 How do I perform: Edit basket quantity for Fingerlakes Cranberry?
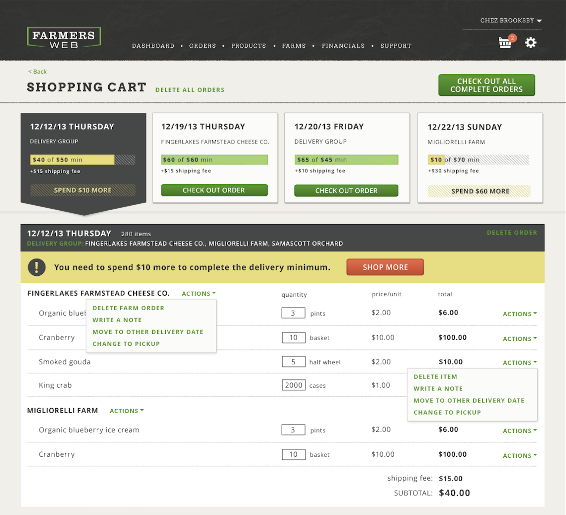tap(294, 338)
